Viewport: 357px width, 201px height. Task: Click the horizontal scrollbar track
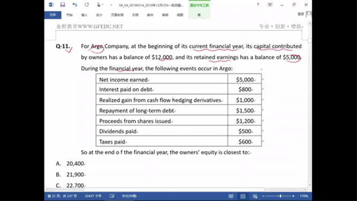click(x=174, y=190)
